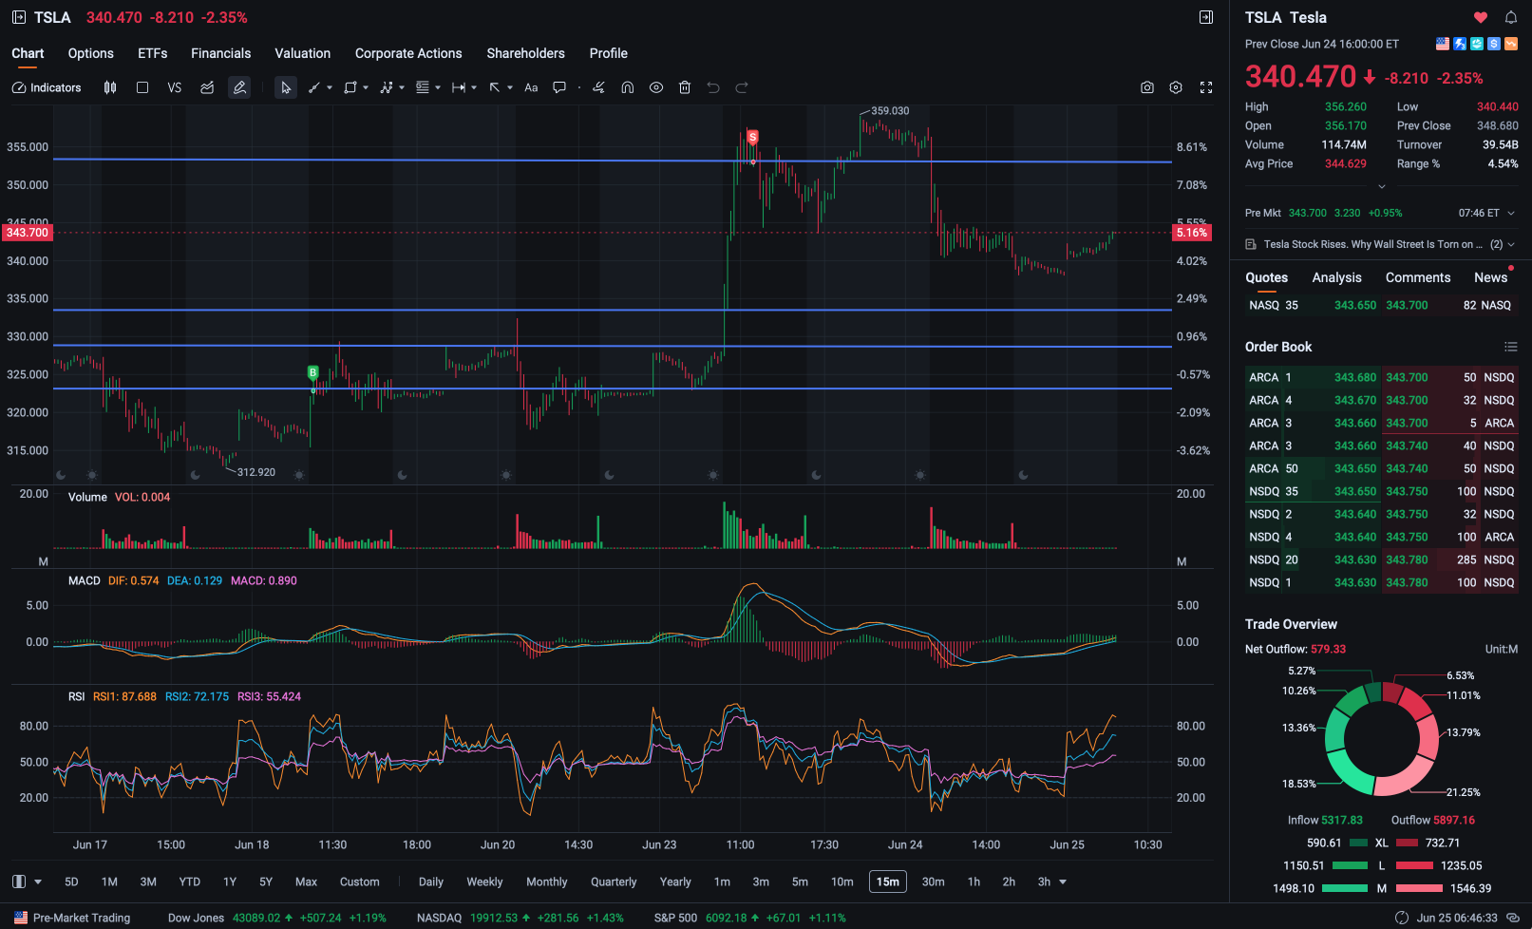Expand Pre Mkt session dropdown
This screenshot has width=1532, height=929.
(x=1511, y=213)
